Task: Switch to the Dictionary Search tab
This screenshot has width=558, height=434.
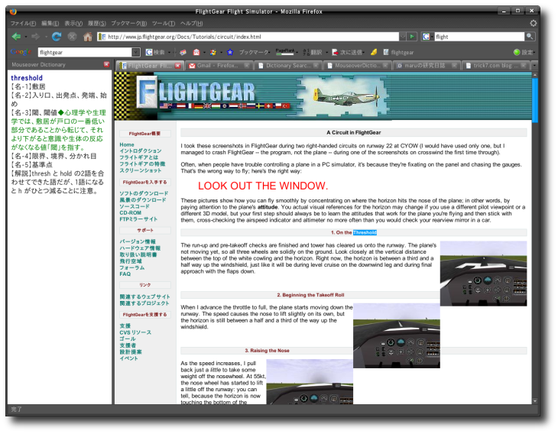Action: [288, 66]
